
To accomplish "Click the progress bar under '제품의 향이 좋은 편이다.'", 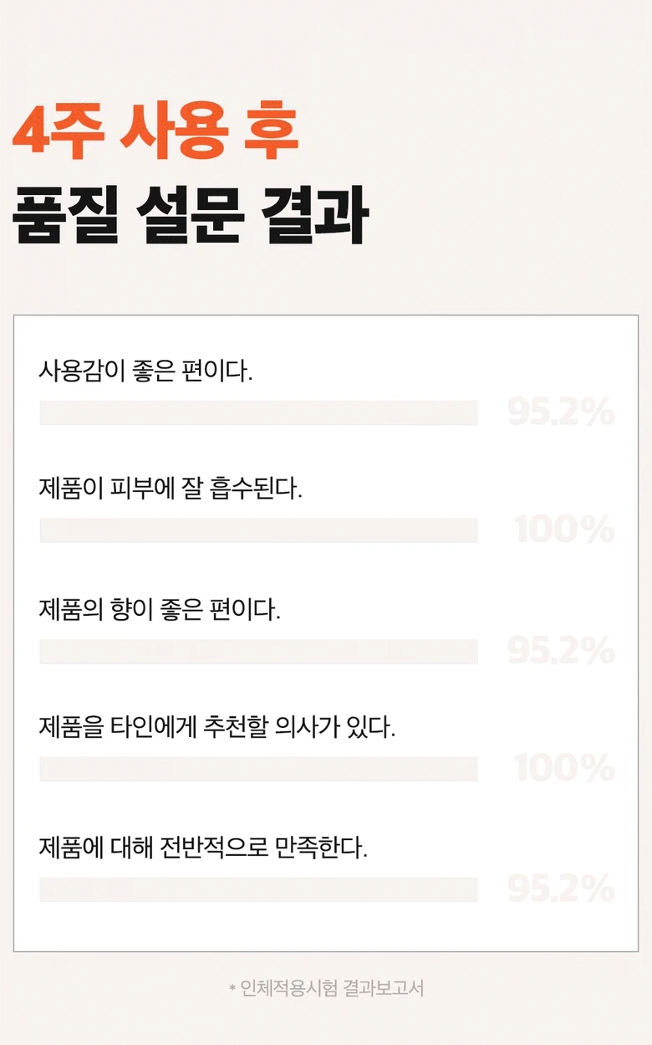I will tap(258, 651).
